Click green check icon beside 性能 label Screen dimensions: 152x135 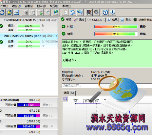[x=64, y=26]
